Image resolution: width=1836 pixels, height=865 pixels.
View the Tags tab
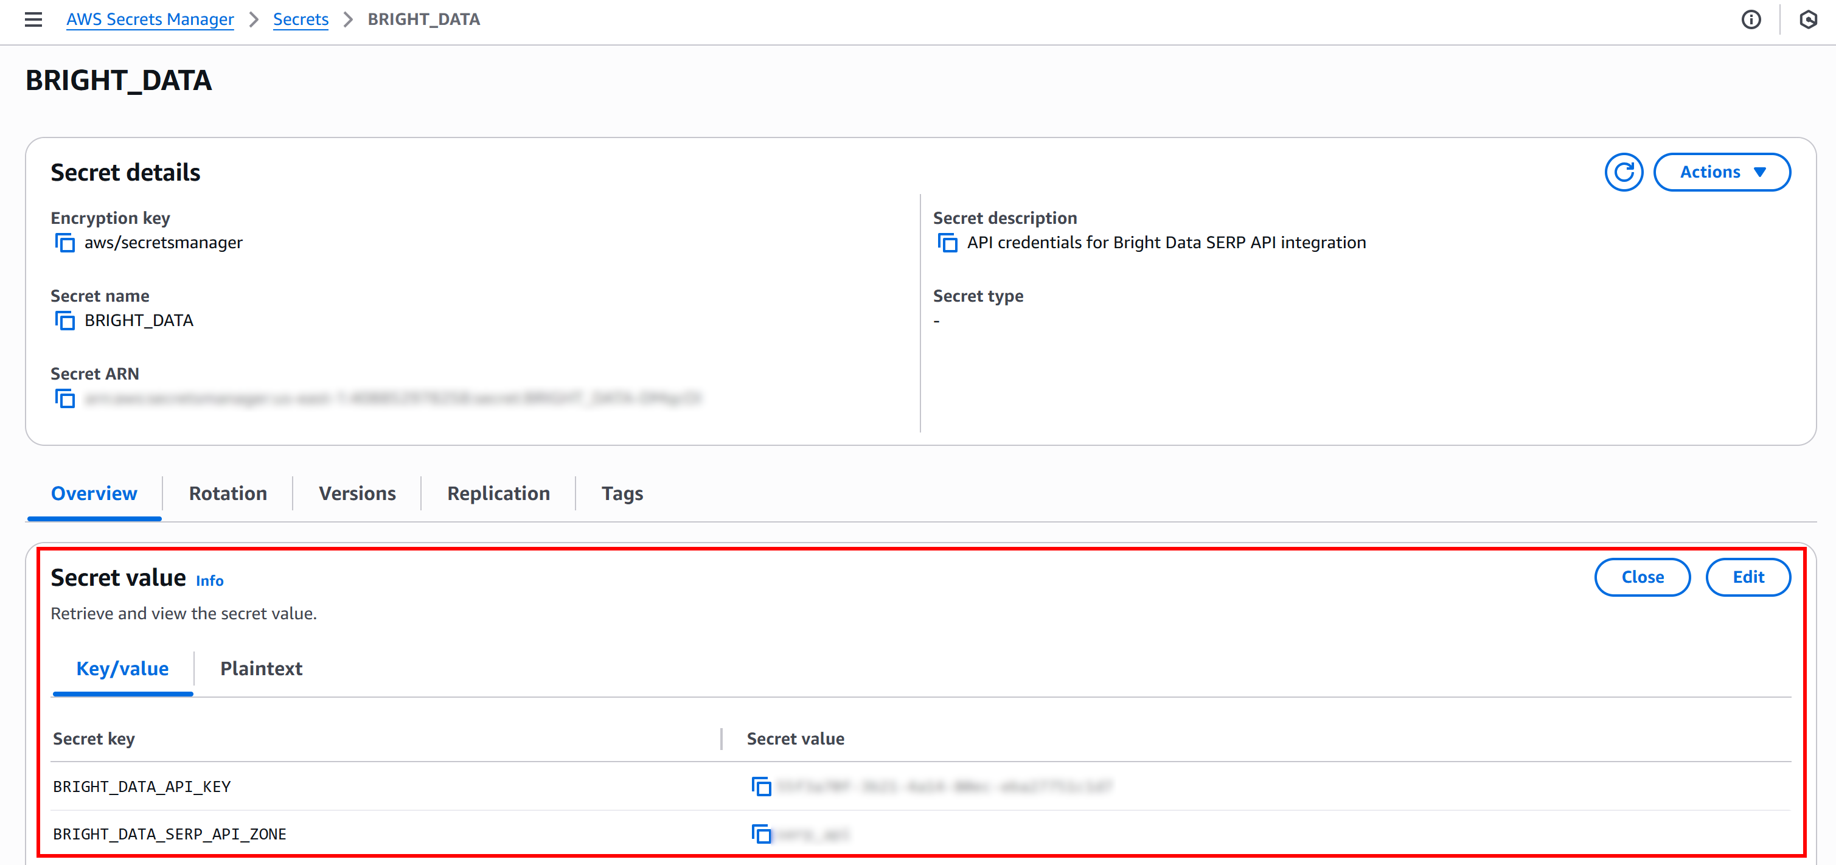click(x=622, y=493)
